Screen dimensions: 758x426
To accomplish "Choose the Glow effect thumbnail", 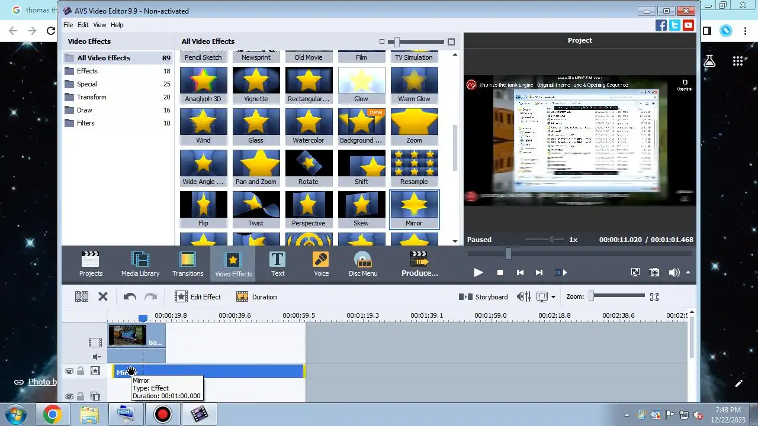I will coord(361,85).
